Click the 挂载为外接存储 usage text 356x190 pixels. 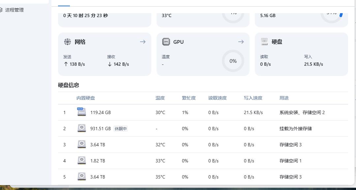296,129
